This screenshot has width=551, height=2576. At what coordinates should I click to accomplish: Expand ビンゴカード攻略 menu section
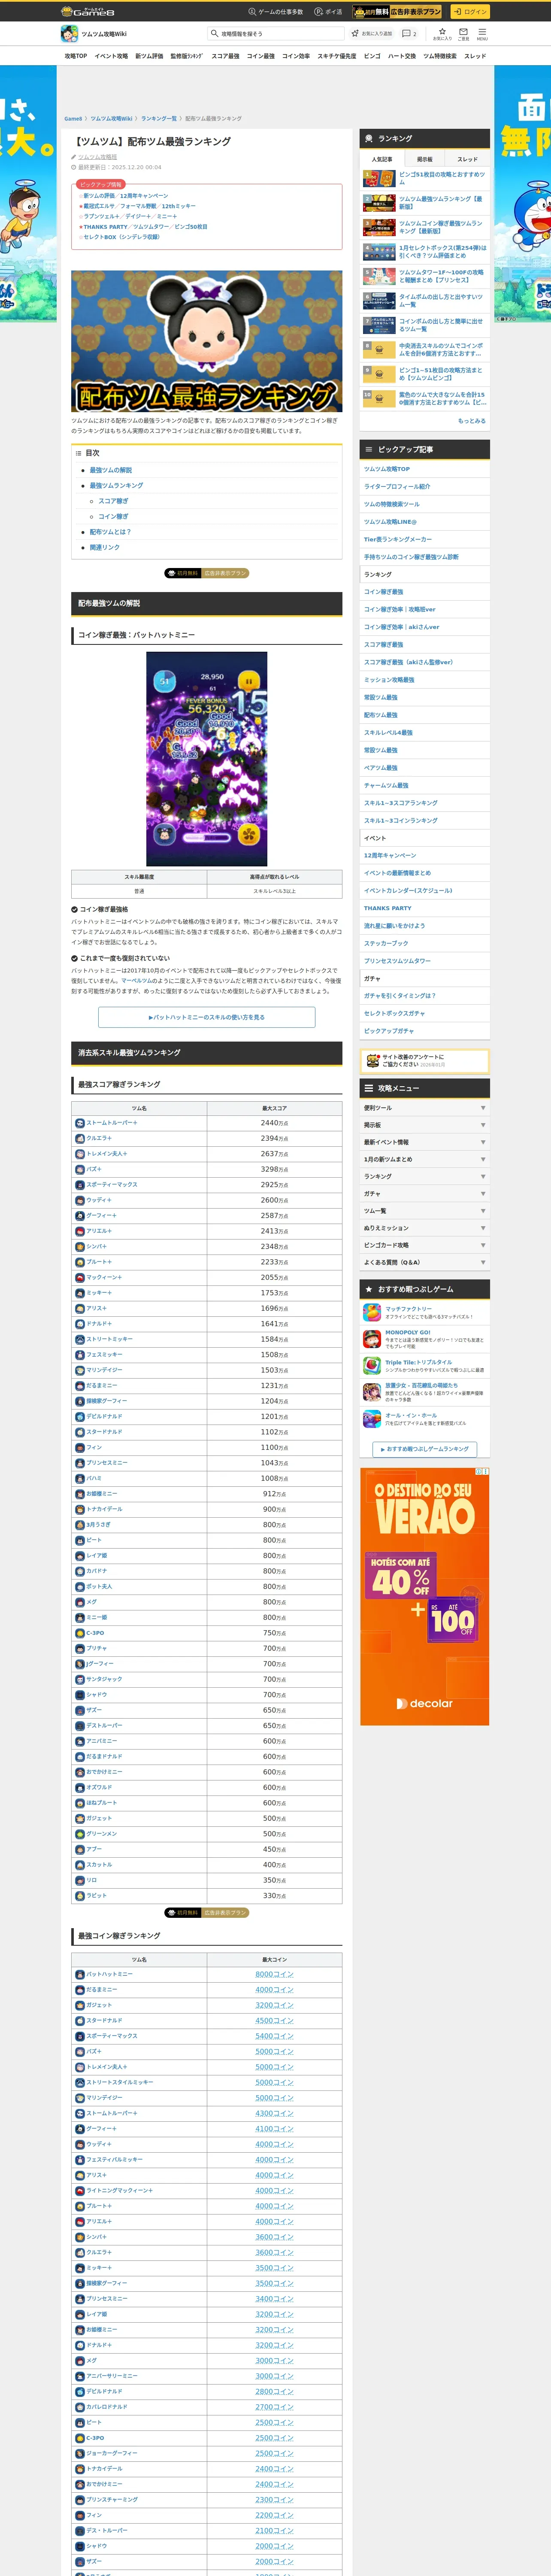pos(424,1245)
